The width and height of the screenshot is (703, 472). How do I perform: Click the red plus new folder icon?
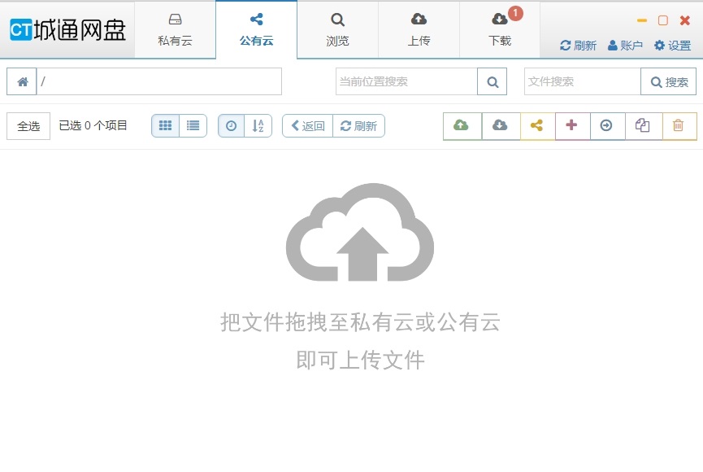point(572,125)
